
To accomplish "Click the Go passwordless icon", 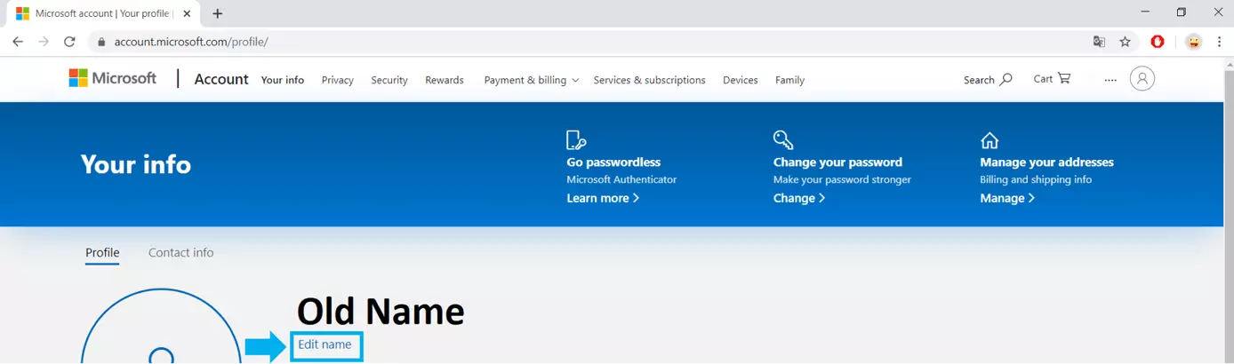I will [x=576, y=140].
